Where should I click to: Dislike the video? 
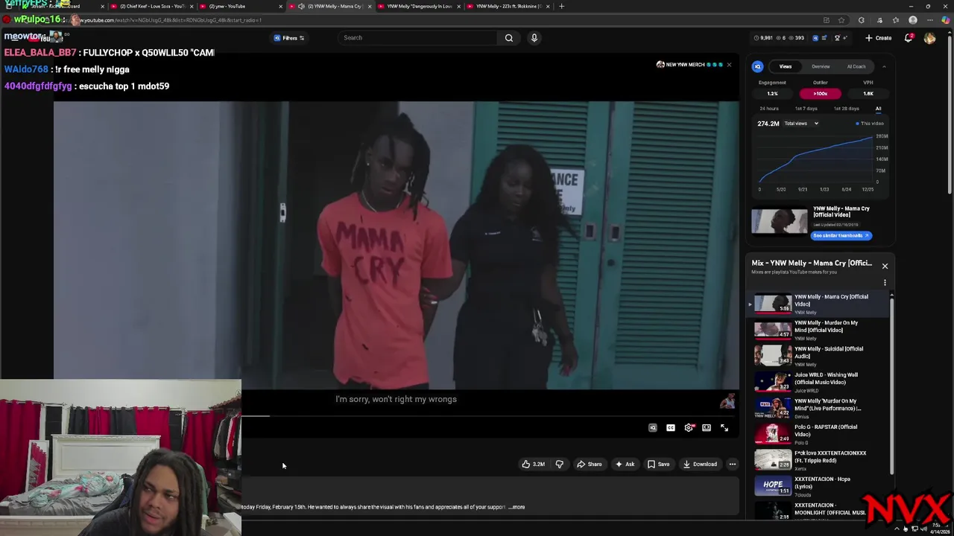coord(560,465)
